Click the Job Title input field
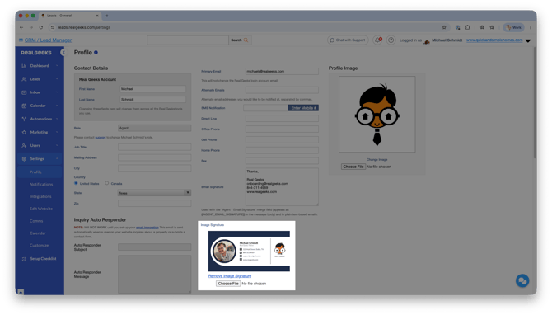552x315 pixels. point(154,147)
